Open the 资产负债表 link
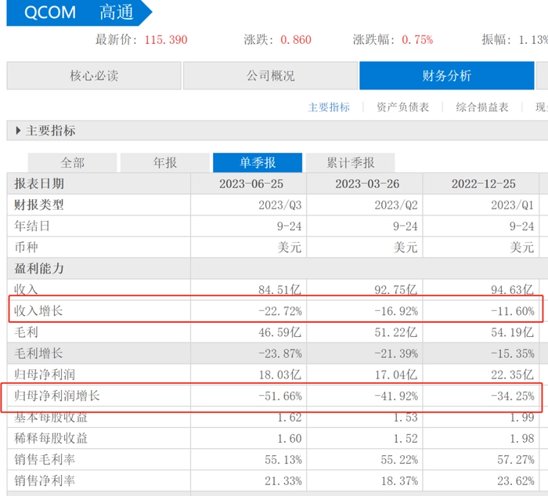548x496 pixels. pos(402,107)
